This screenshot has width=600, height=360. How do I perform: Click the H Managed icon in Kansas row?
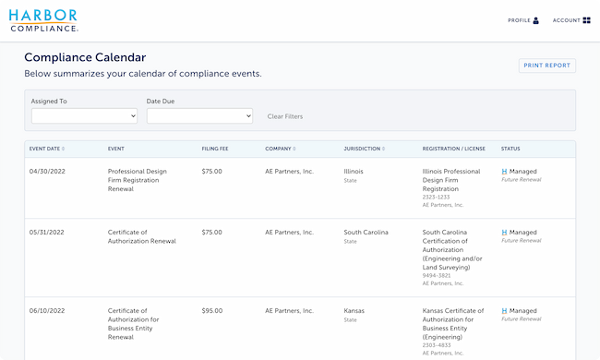pyautogui.click(x=504, y=311)
